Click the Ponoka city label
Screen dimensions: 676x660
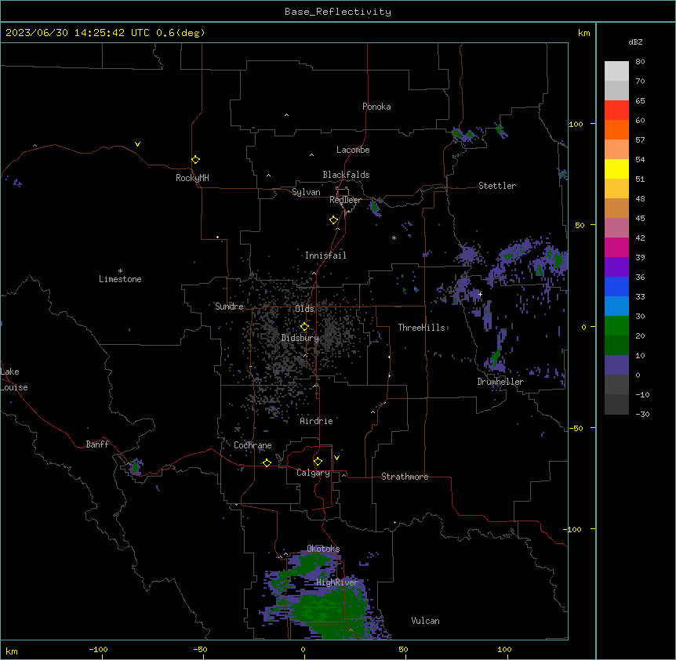(376, 107)
